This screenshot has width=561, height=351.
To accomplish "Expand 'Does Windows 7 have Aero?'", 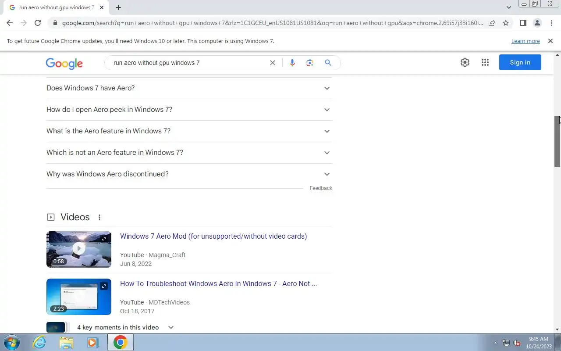I will (x=189, y=88).
